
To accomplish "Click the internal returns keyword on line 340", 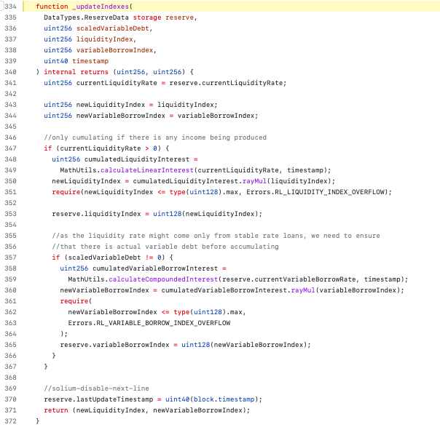I will [x=75, y=71].
